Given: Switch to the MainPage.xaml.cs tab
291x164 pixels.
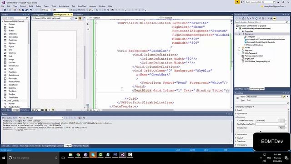Looking at the screenshot, I should [x=40, y=15].
